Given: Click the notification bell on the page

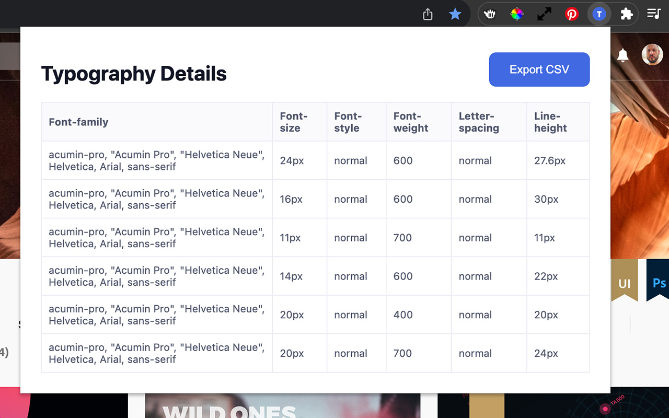Looking at the screenshot, I should coord(622,55).
